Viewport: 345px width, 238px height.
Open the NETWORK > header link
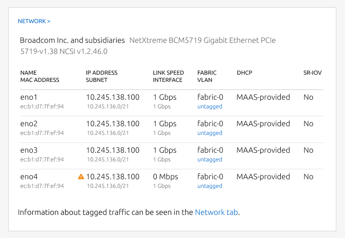pyautogui.click(x=34, y=21)
